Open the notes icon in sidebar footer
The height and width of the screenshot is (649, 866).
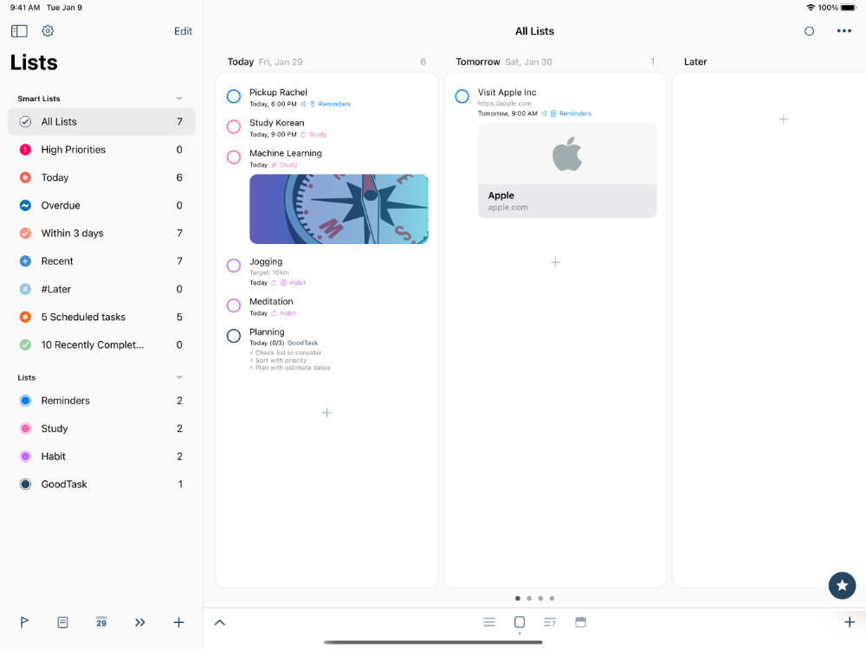[x=63, y=622]
